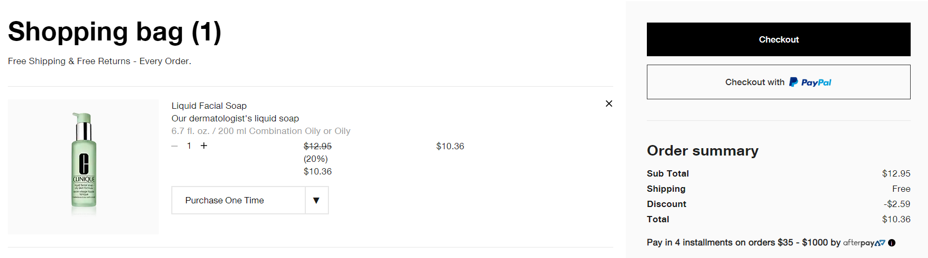Click the quantity value 1
The height and width of the screenshot is (258, 928).
(189, 146)
